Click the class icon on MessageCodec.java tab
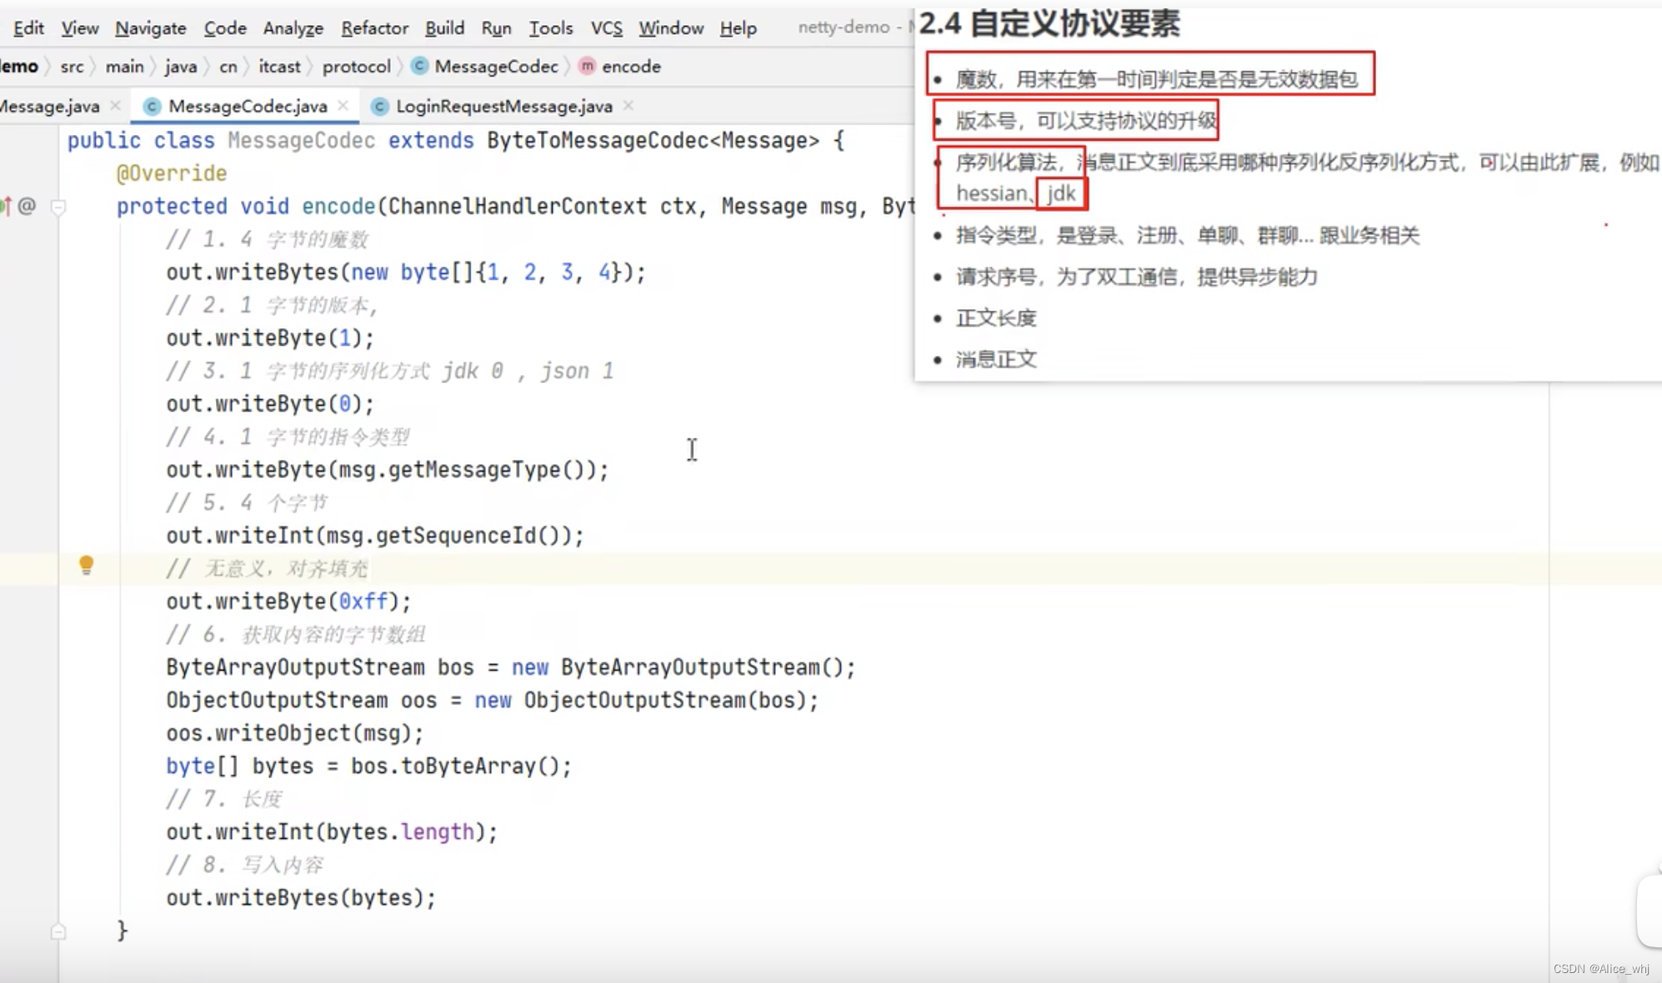The image size is (1662, 983). [x=152, y=106]
